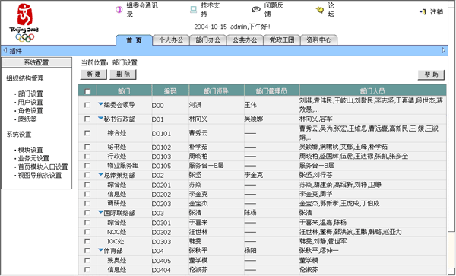
Task: Click the manager name 李金克 in the 部门管理员 column
Action: click(x=254, y=175)
